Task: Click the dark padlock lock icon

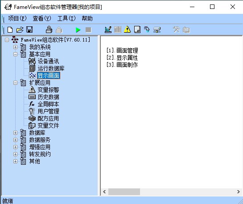Action: point(49,29)
